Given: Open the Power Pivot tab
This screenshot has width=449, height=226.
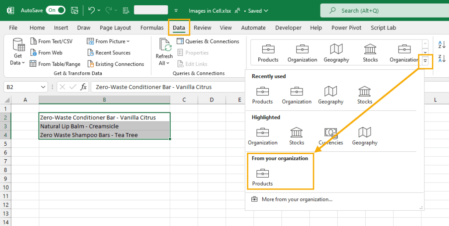Looking at the screenshot, I should pyautogui.click(x=346, y=28).
